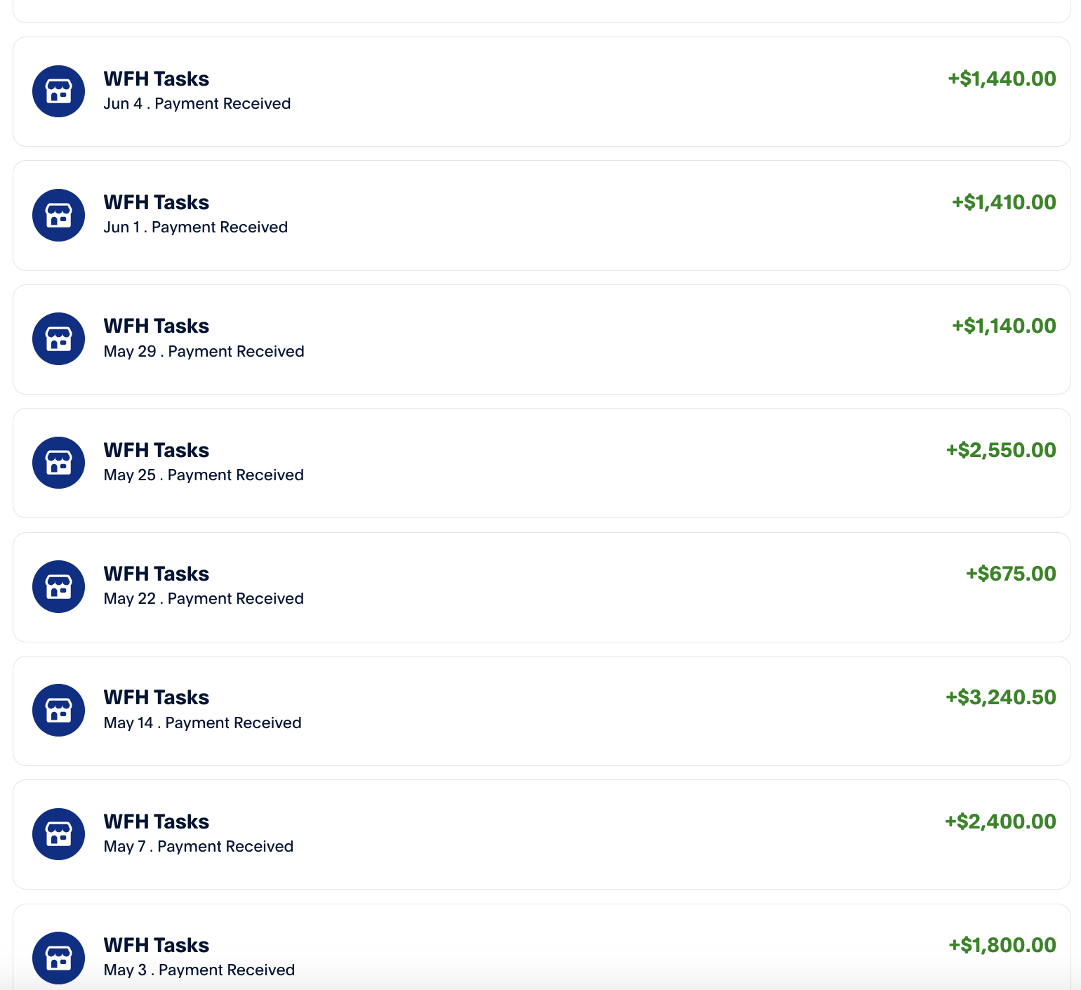The image size is (1081, 990).
Task: Click the store icon for May 25 payment
Action: click(59, 463)
